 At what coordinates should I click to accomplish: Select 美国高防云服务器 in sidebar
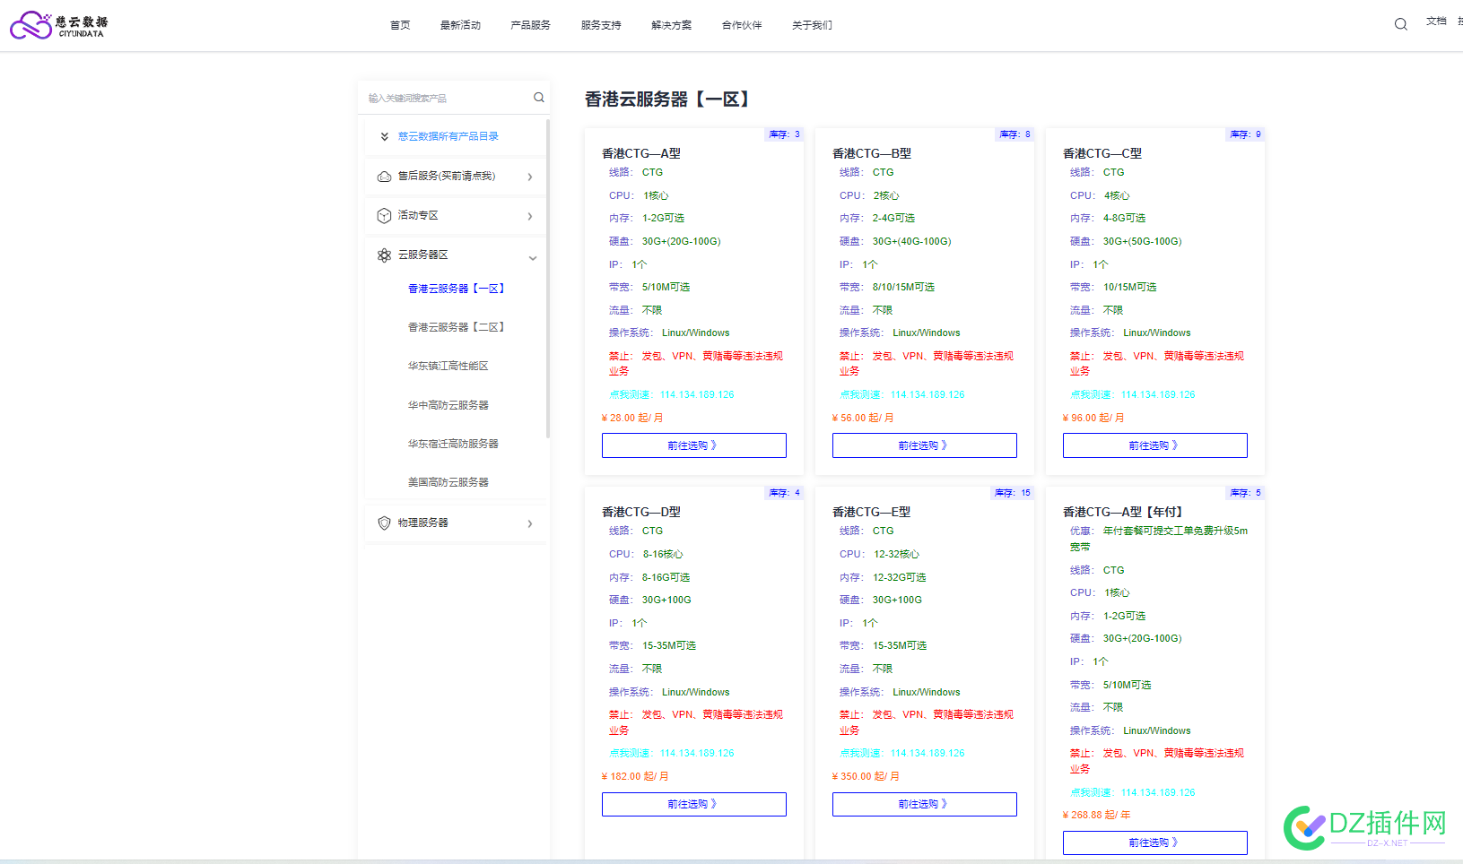tap(448, 482)
